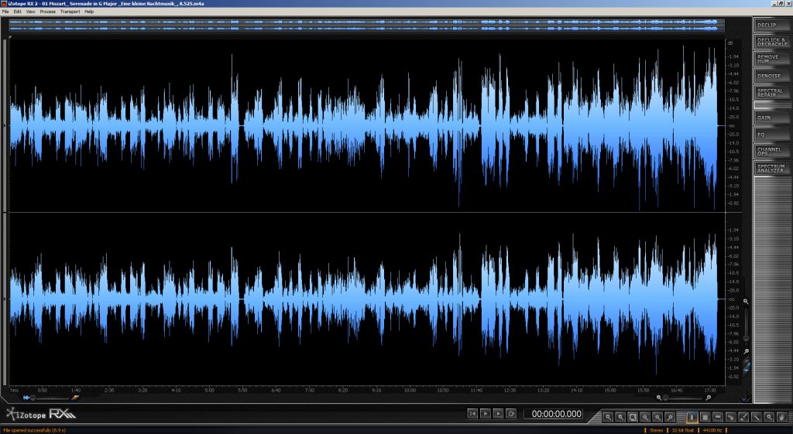Click the horizontal zoom slider handle
793x434 pixels.
(665, 398)
